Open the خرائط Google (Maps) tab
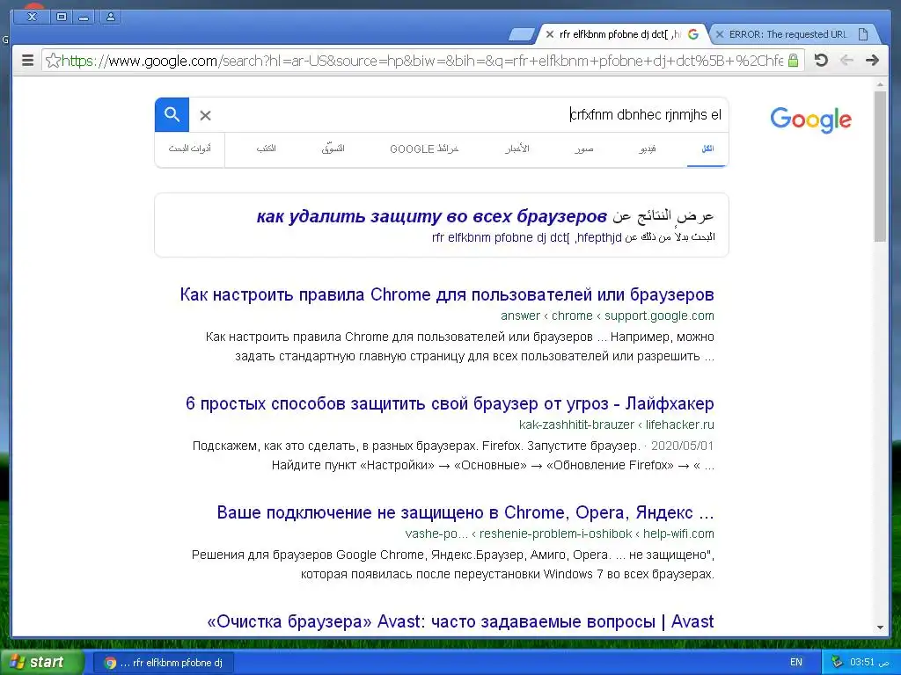Viewport: 901px width, 675px height. click(x=424, y=149)
